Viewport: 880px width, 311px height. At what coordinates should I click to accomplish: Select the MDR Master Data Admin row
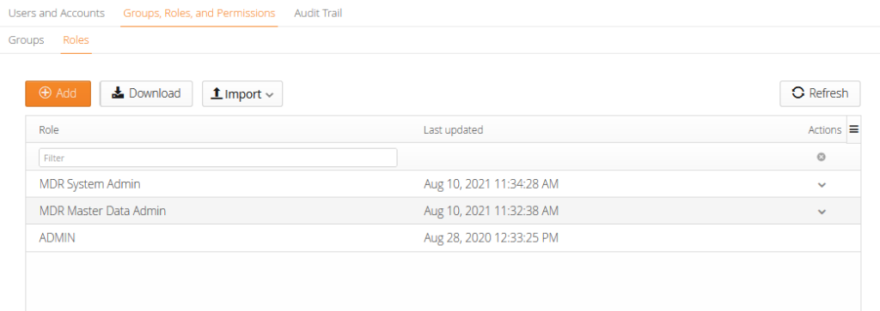[x=443, y=211]
